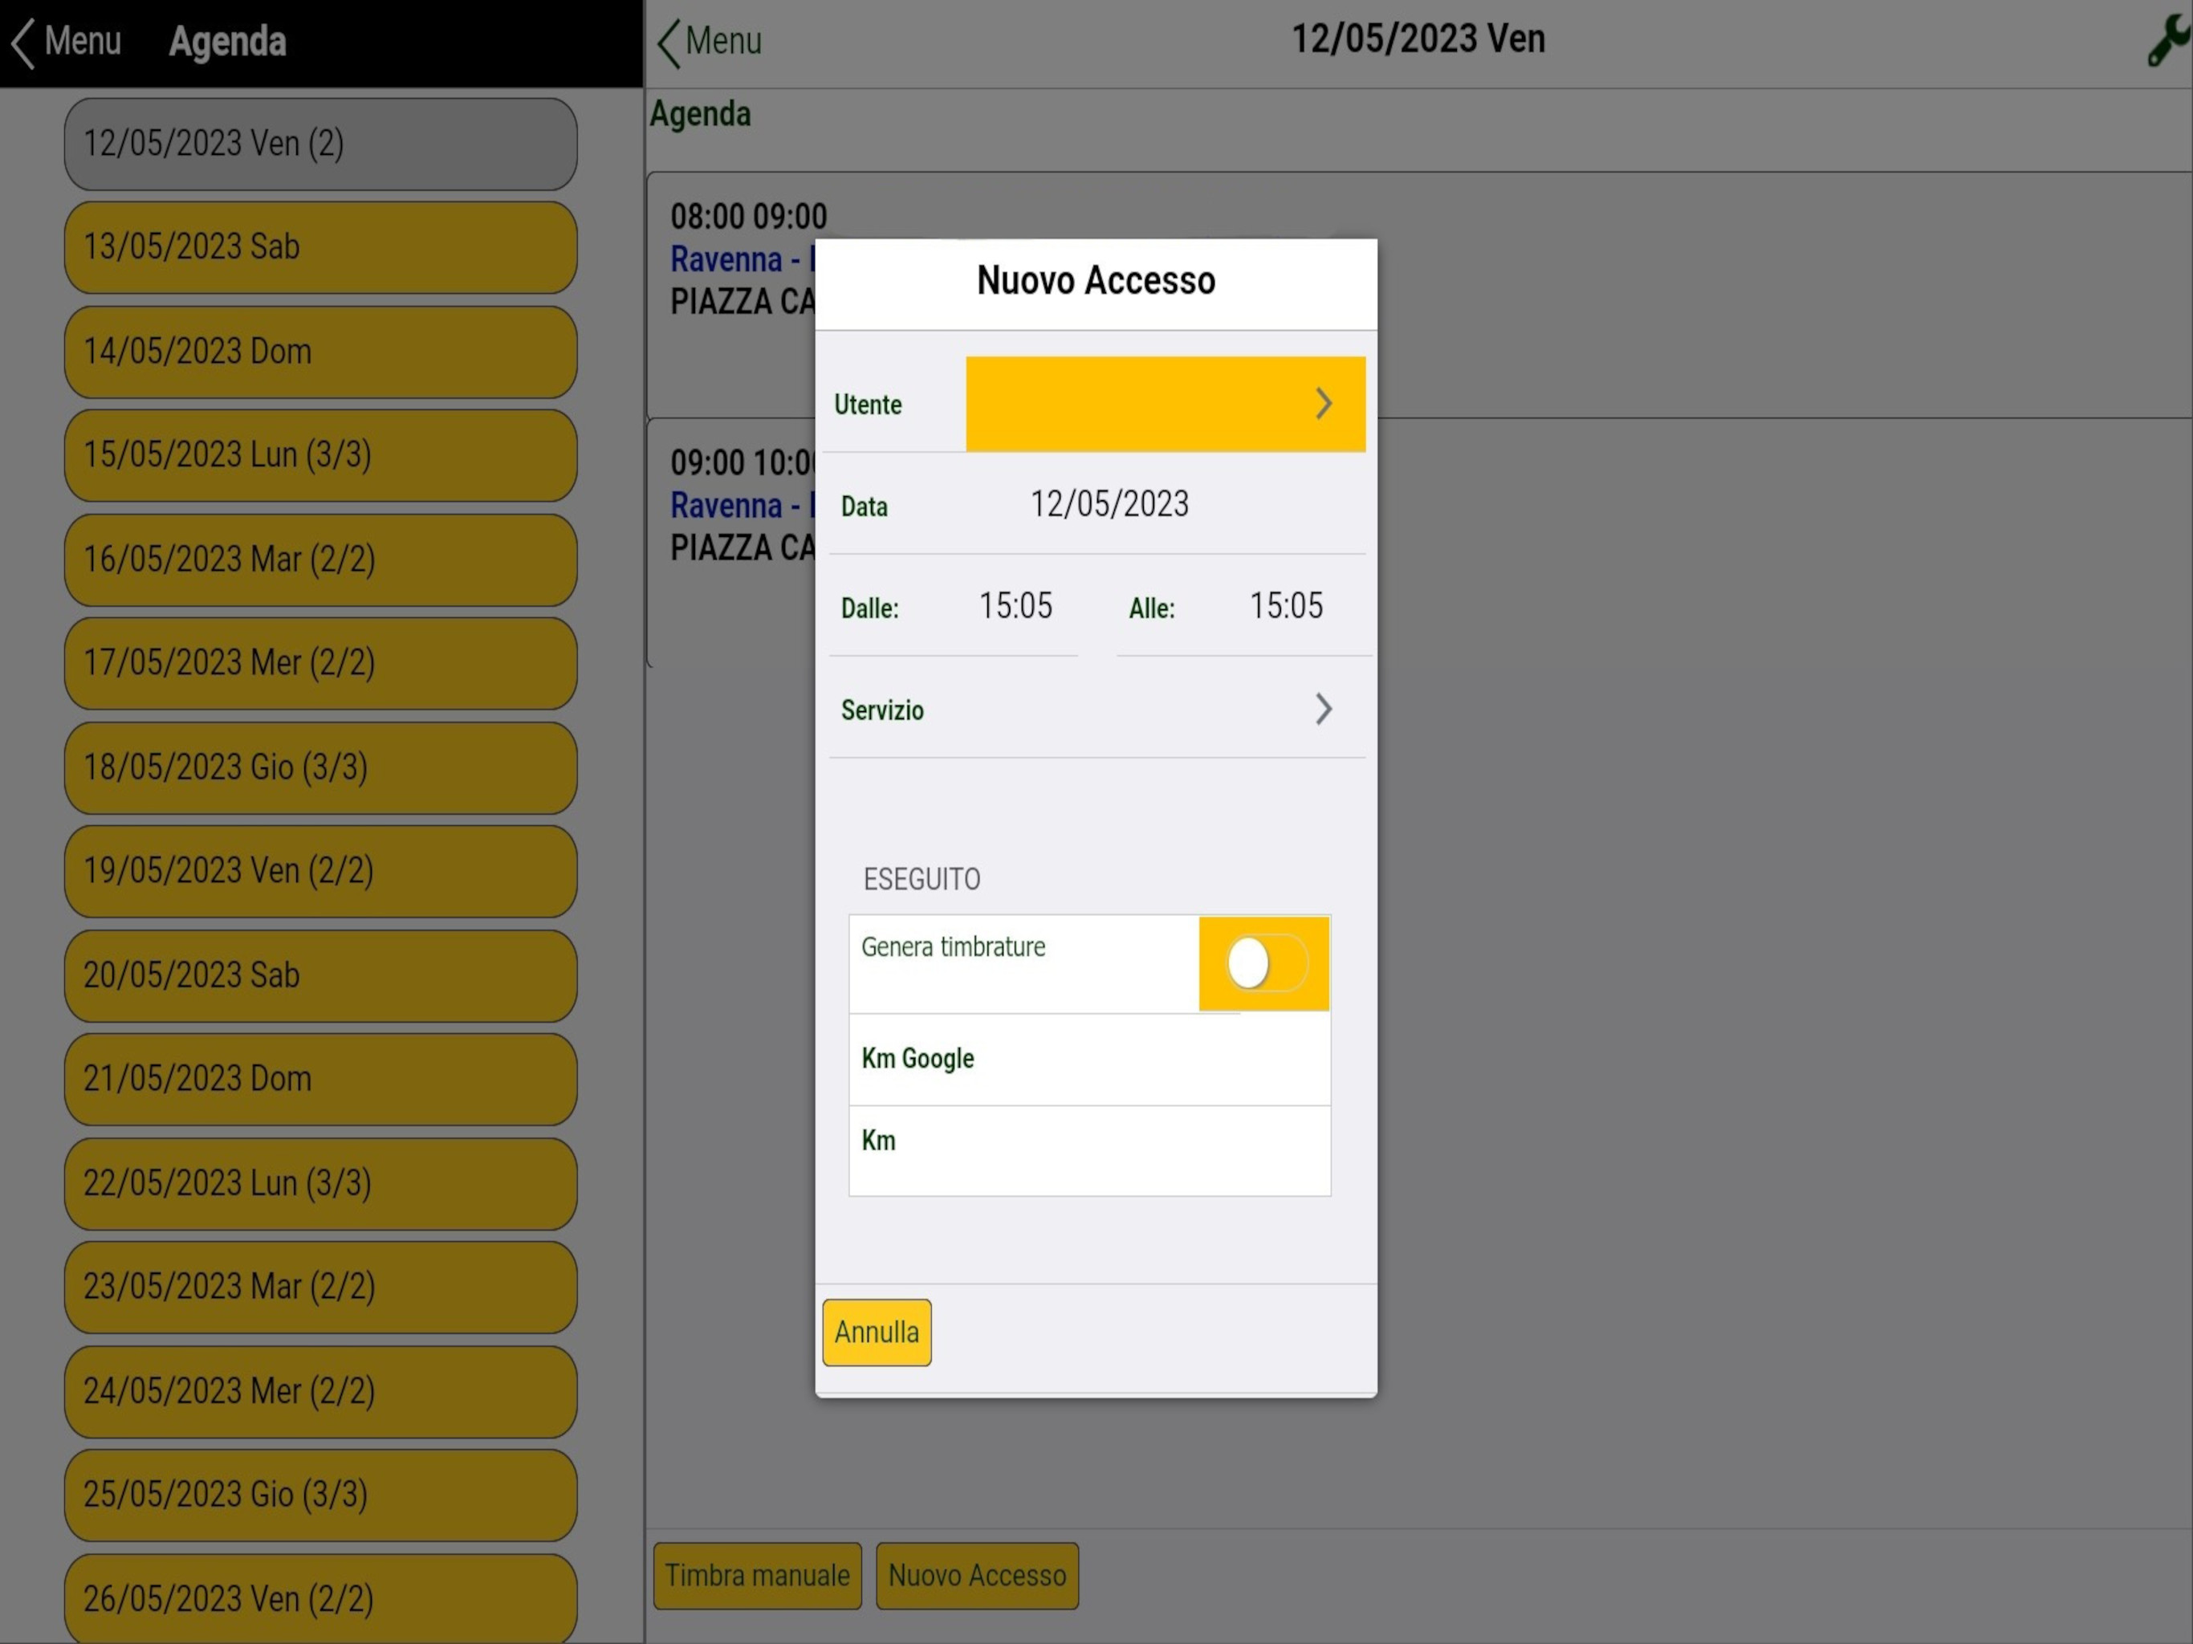The height and width of the screenshot is (1644, 2193).
Task: Open 22/05/2023 Lun (3/3) day
Action: (320, 1184)
